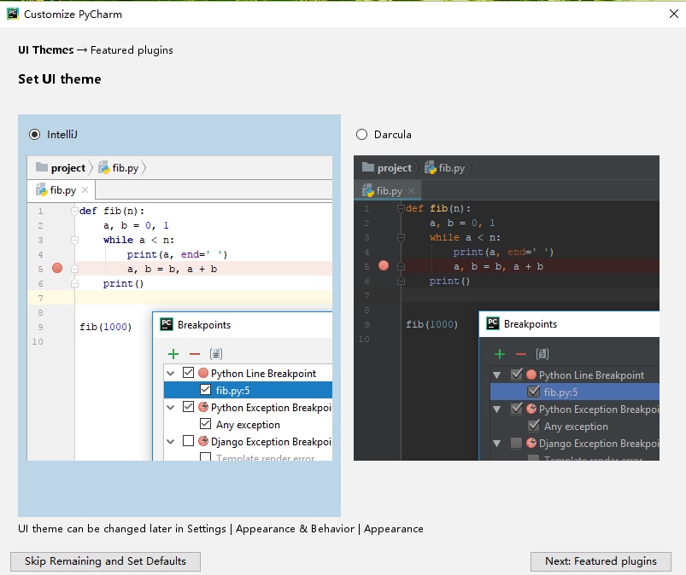Screen dimensions: 686x575
Task: Toggle Any exception checkbox in Darcula preview
Action: coord(534,426)
